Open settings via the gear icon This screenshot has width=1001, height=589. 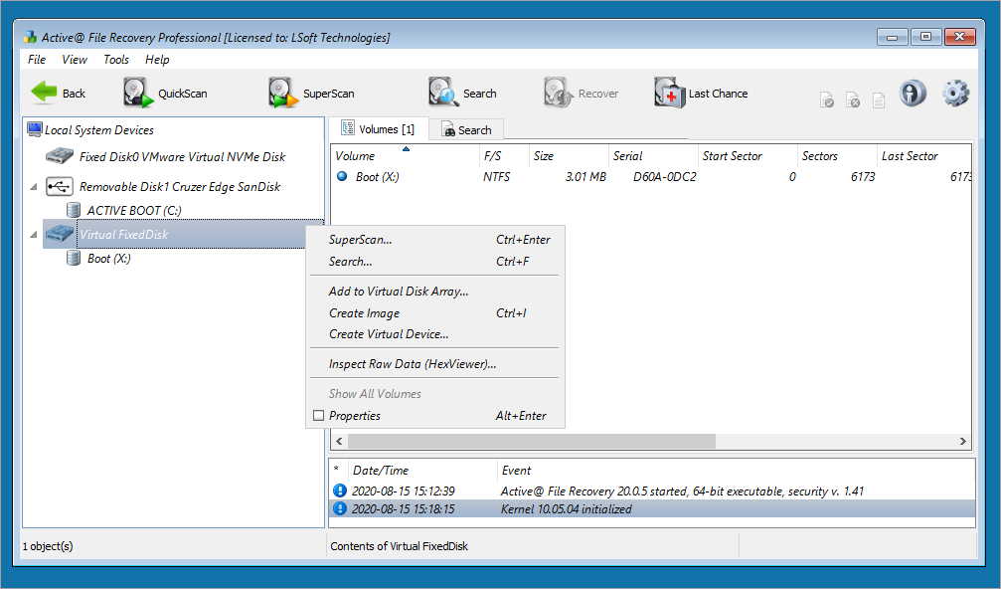point(955,94)
